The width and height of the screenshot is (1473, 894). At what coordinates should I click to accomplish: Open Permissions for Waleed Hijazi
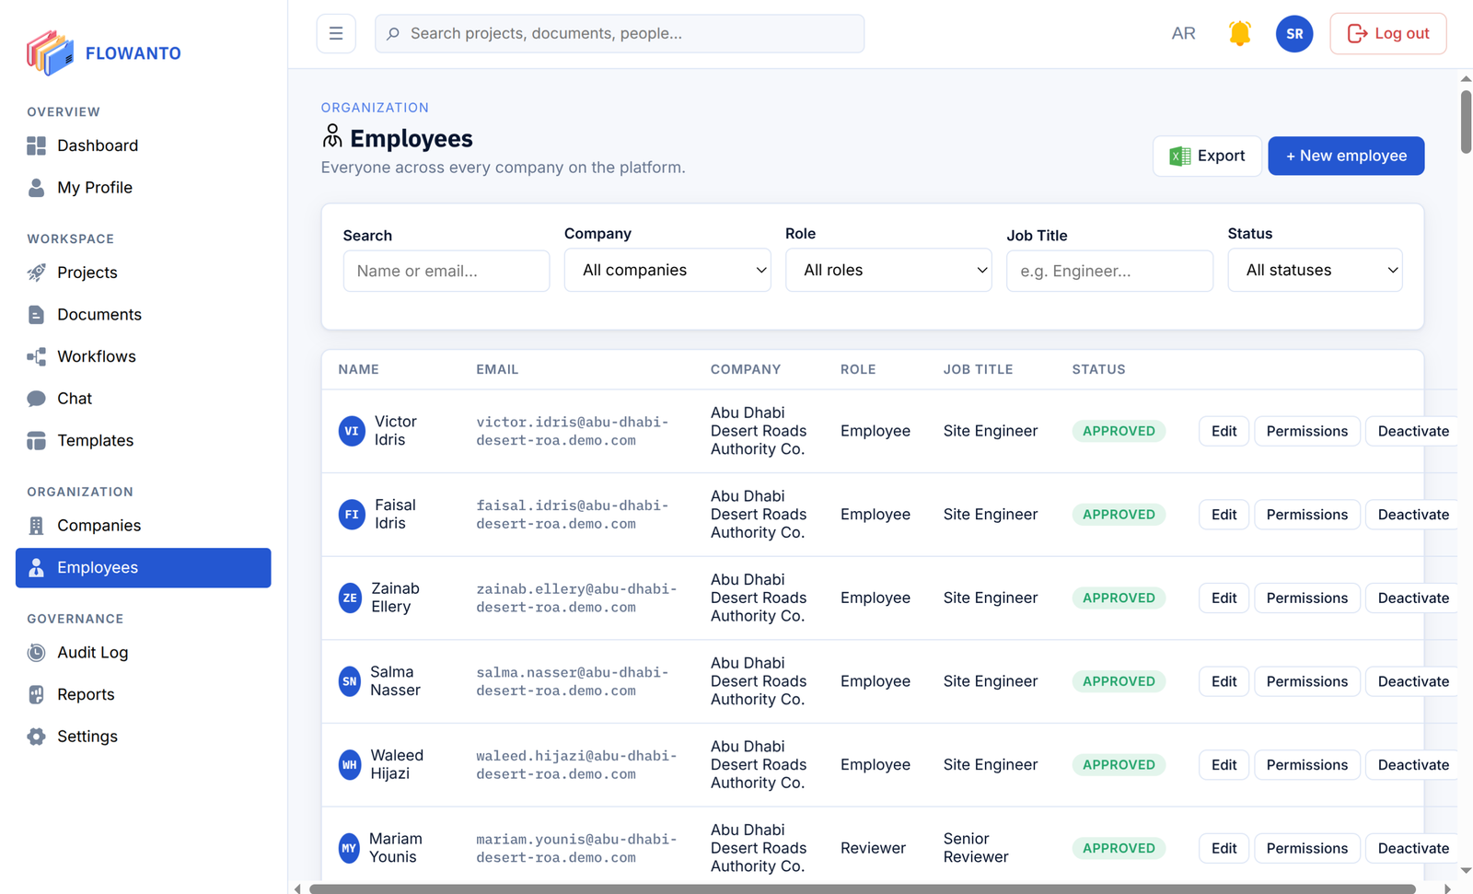[1306, 765]
